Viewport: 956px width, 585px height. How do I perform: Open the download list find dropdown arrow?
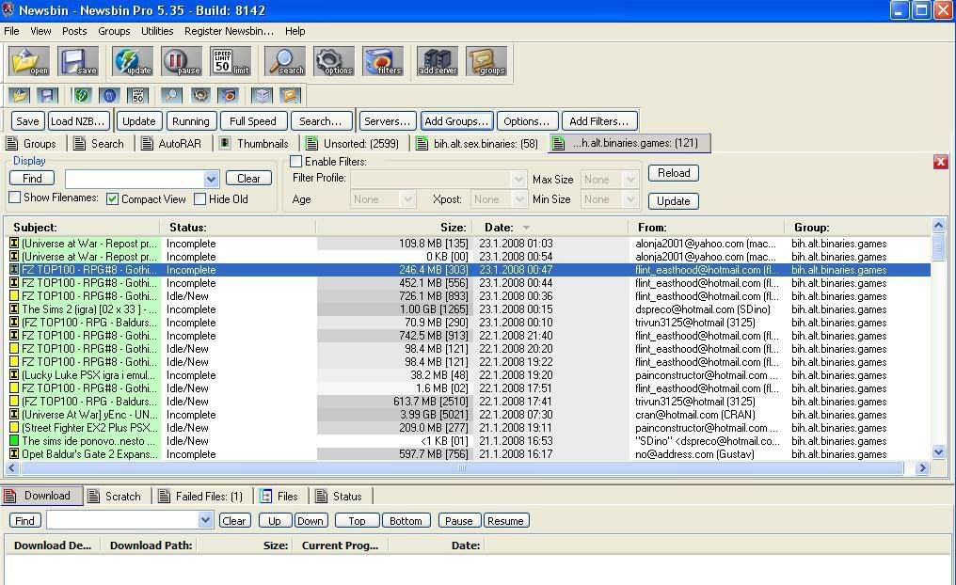coord(205,520)
